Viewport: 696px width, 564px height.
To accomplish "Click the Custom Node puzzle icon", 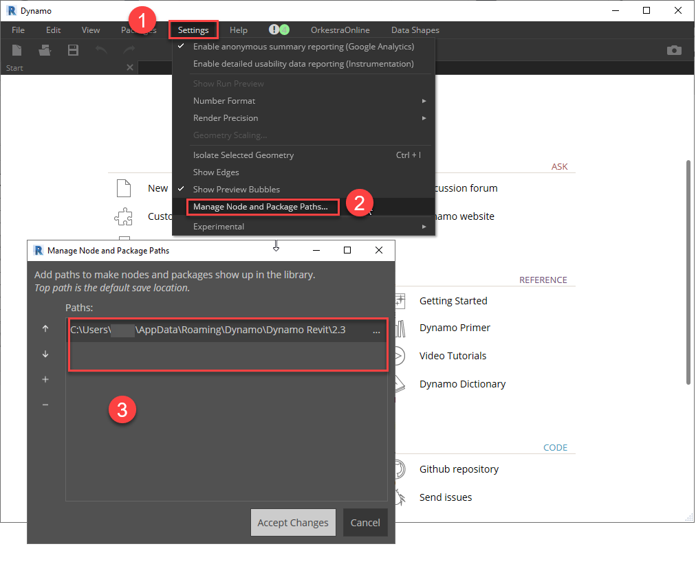I will [x=124, y=216].
